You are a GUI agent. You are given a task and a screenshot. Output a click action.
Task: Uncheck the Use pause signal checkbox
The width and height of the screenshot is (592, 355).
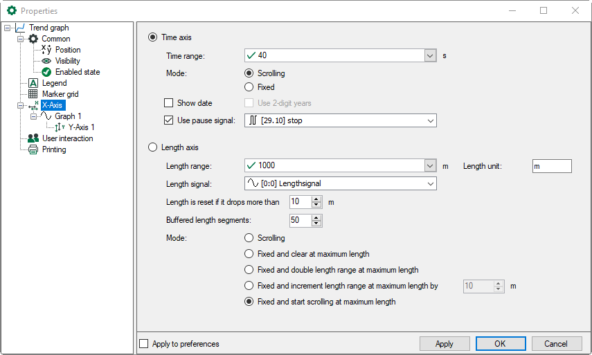coord(168,120)
